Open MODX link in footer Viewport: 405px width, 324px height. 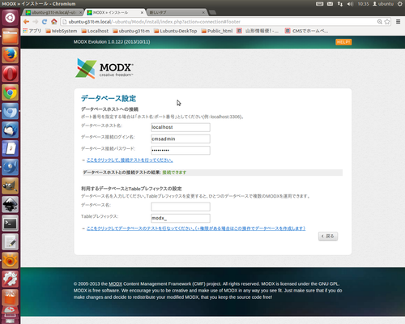[x=115, y=283]
